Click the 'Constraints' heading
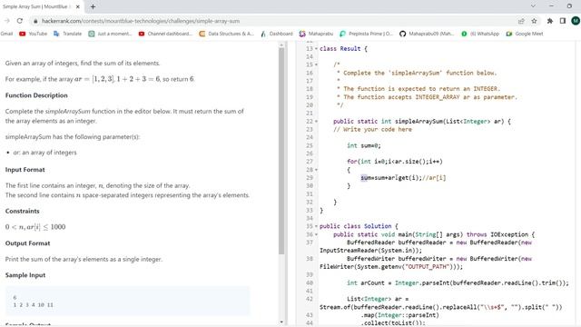The image size is (581, 327). (22, 211)
